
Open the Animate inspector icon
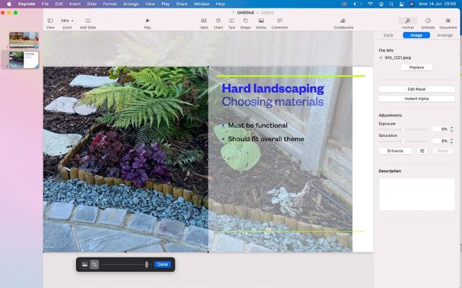(428, 21)
